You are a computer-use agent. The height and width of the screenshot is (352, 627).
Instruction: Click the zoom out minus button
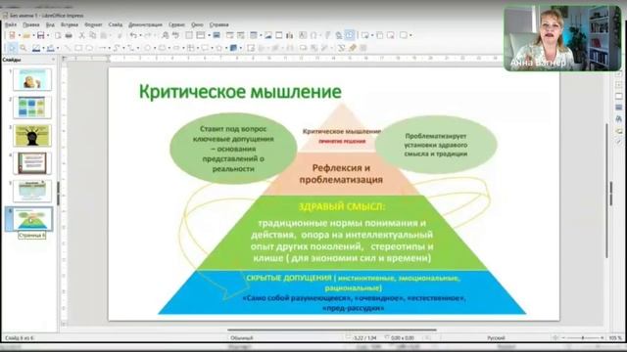[x=563, y=338]
